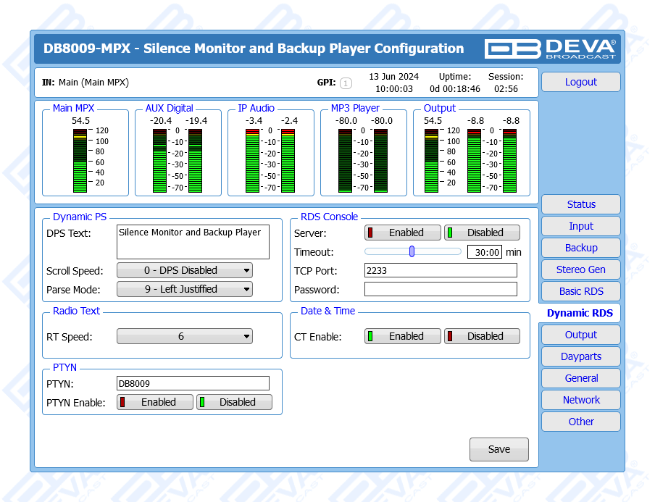Open the RT Speed dropdown
655x502 pixels.
click(x=185, y=336)
